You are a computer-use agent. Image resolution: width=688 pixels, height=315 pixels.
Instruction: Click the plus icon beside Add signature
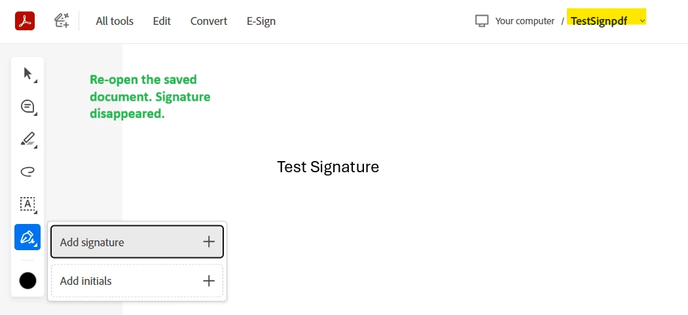[209, 242]
